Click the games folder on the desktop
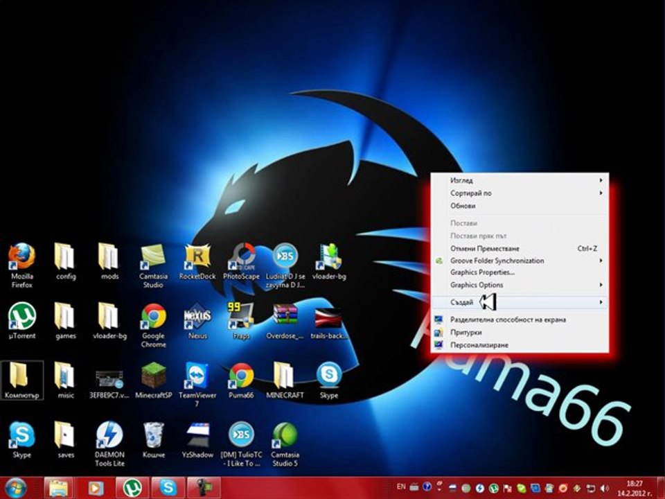The height and width of the screenshot is (499, 665). point(65,320)
